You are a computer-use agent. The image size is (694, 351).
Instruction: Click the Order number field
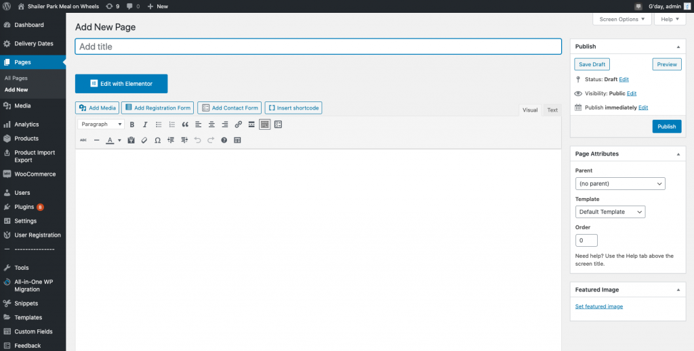coord(586,241)
